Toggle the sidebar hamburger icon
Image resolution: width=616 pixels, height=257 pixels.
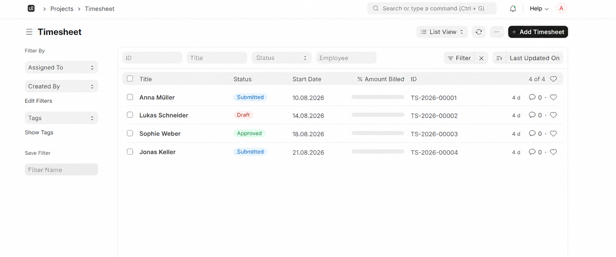(x=29, y=32)
